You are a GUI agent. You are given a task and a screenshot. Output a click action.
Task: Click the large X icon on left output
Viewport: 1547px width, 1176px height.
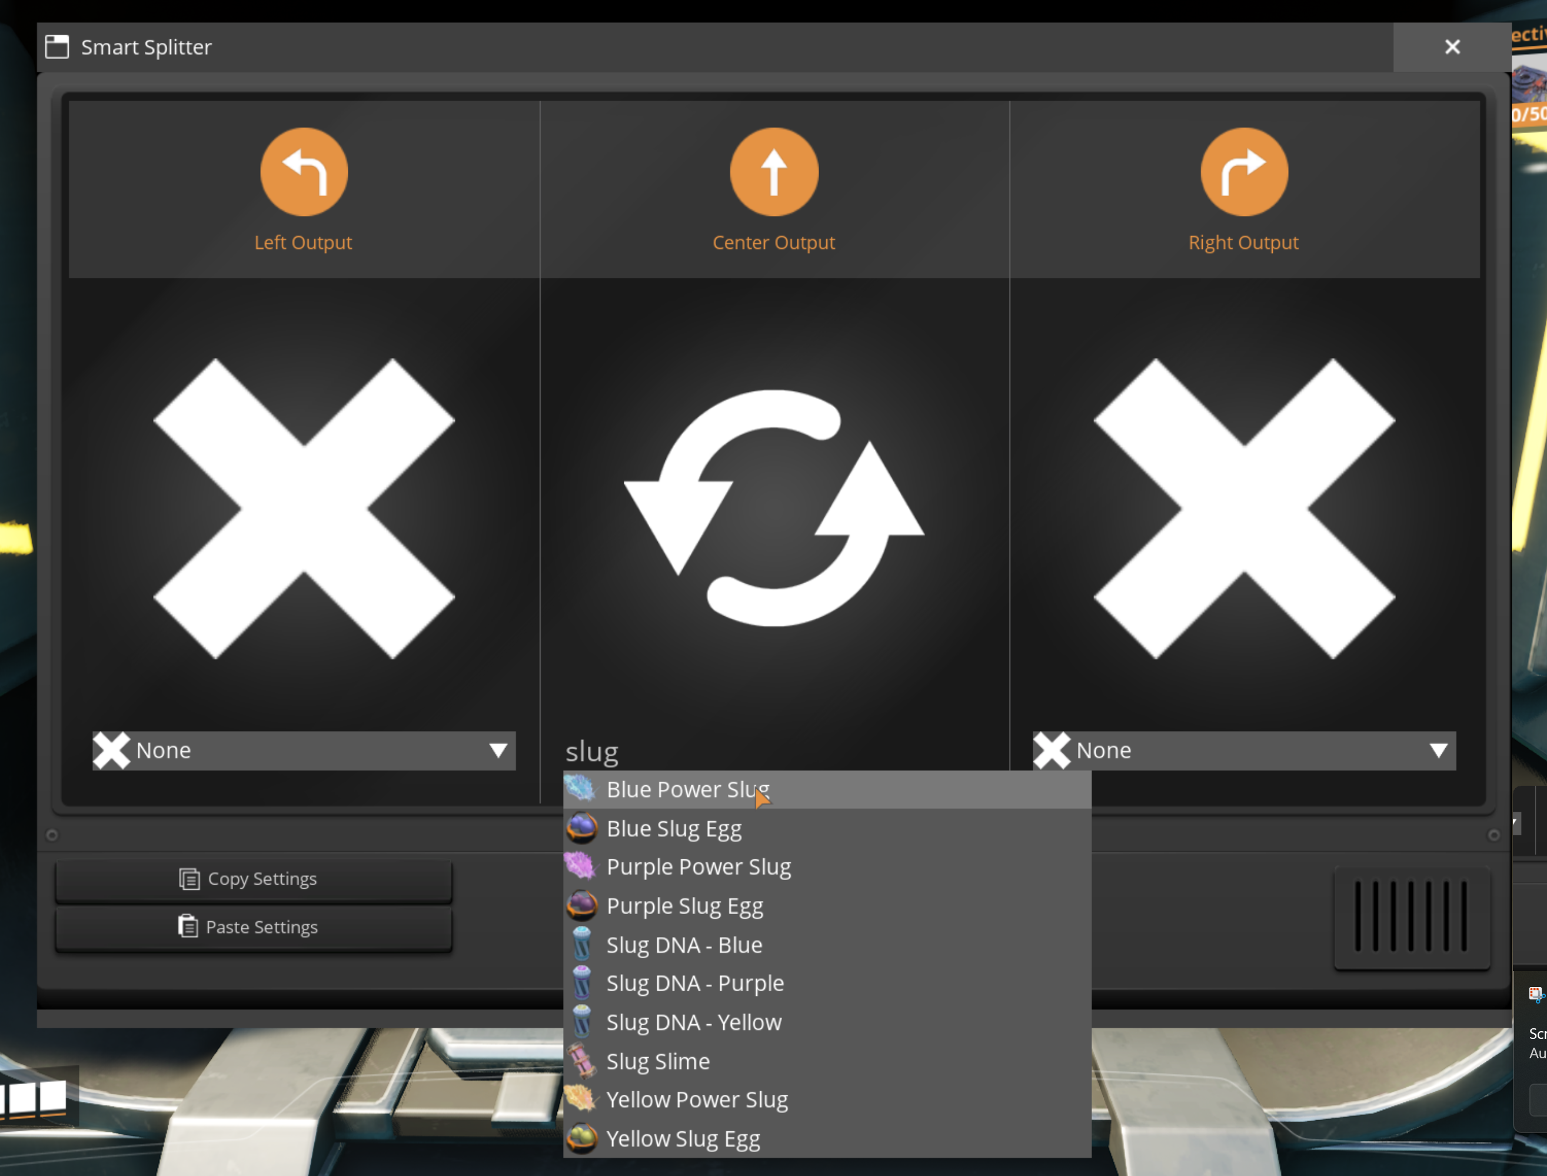304,509
